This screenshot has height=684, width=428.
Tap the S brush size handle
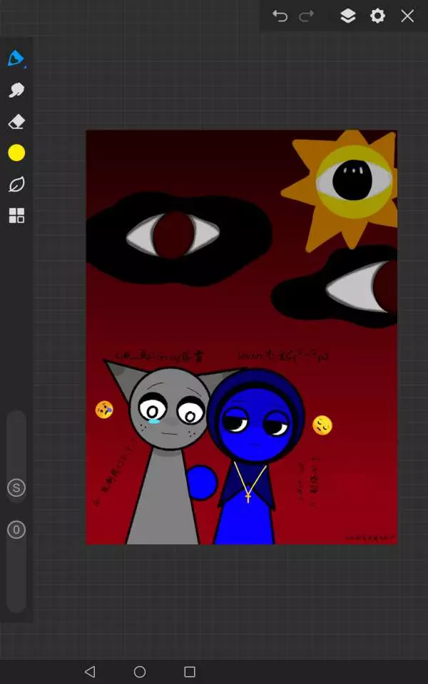[x=16, y=488]
